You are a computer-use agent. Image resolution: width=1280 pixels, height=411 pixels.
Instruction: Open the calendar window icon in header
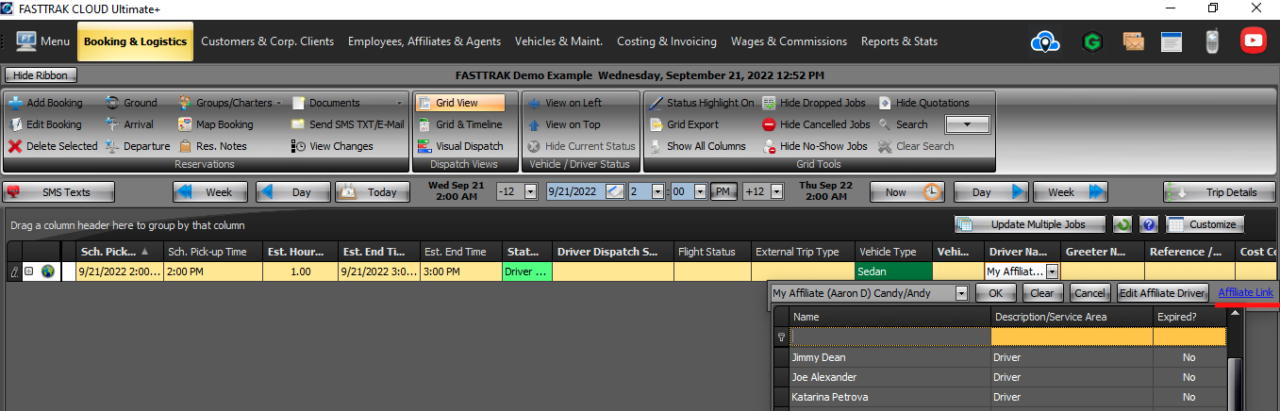(x=1172, y=41)
